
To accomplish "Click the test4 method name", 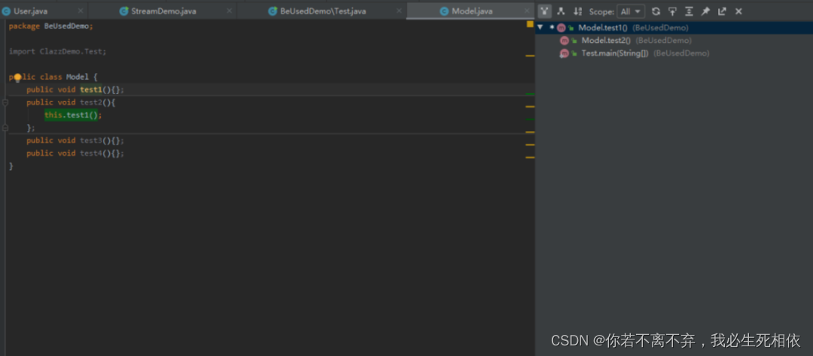I will click(91, 154).
